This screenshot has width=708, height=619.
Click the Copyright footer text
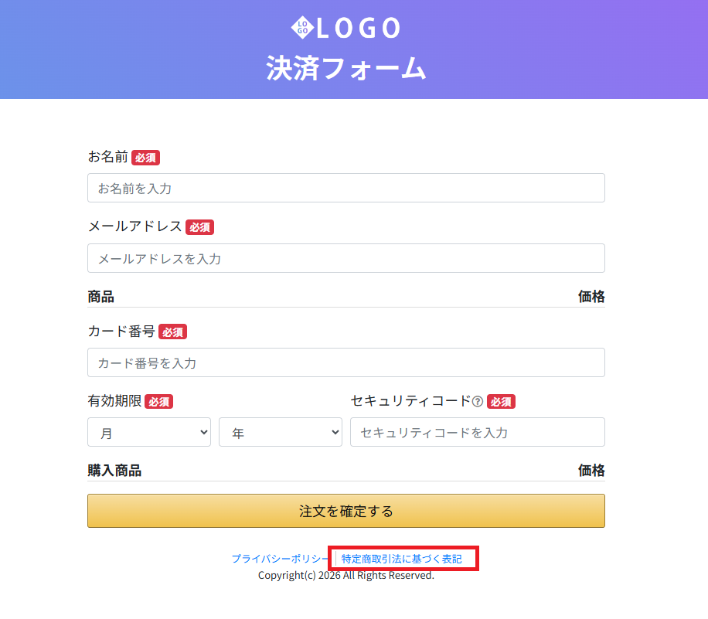(346, 576)
